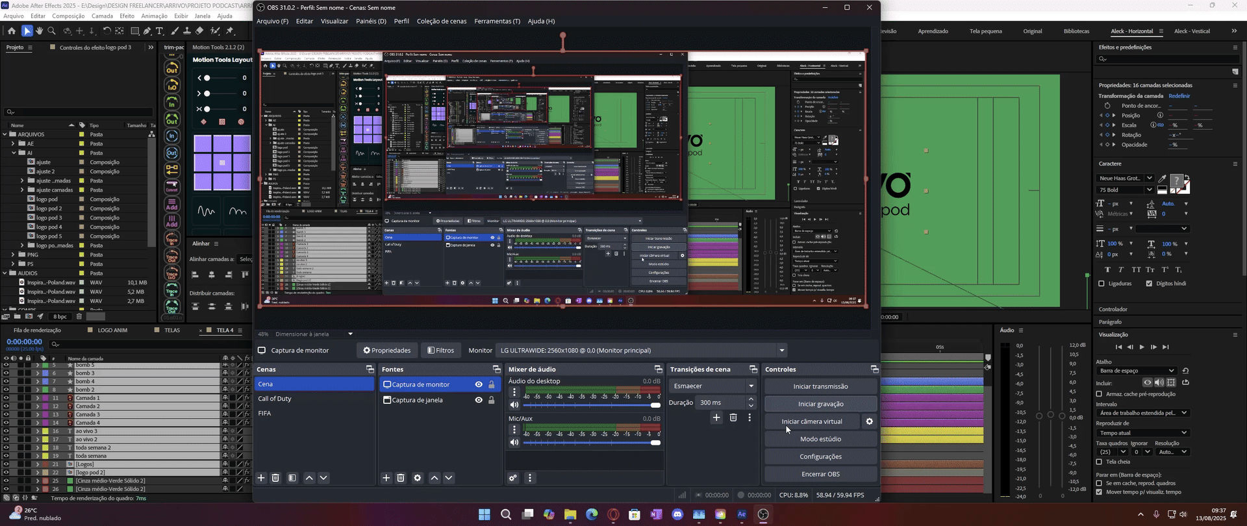Image resolution: width=1247 pixels, height=526 pixels.
Task: Choose the Puppet Pin tool
Action: 230,31
